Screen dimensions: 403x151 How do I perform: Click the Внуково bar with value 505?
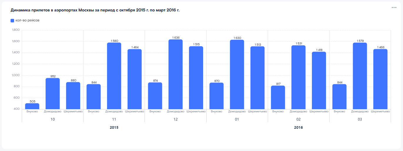pos(32,106)
